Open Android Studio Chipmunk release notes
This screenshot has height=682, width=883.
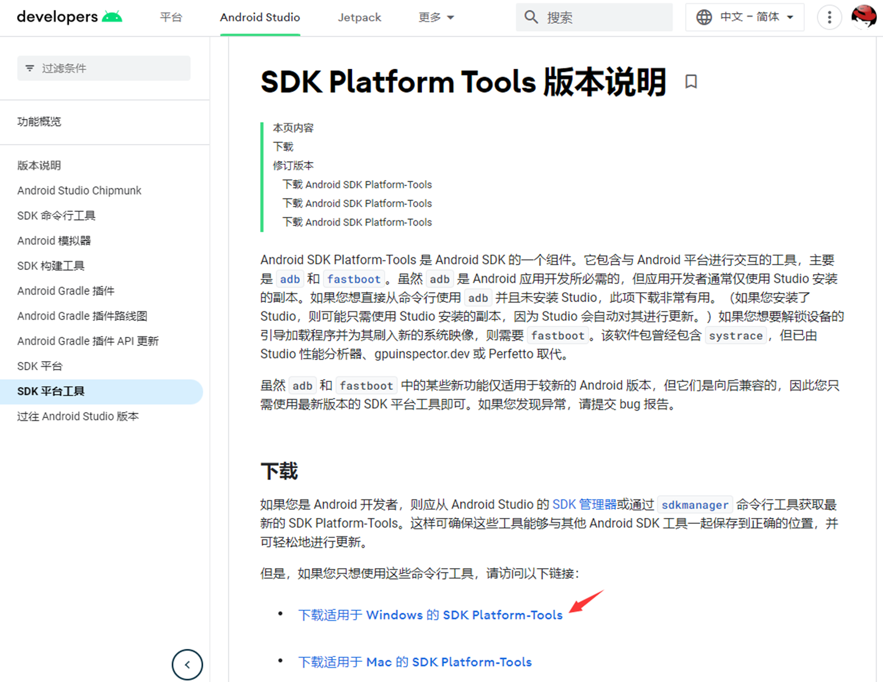click(x=79, y=191)
